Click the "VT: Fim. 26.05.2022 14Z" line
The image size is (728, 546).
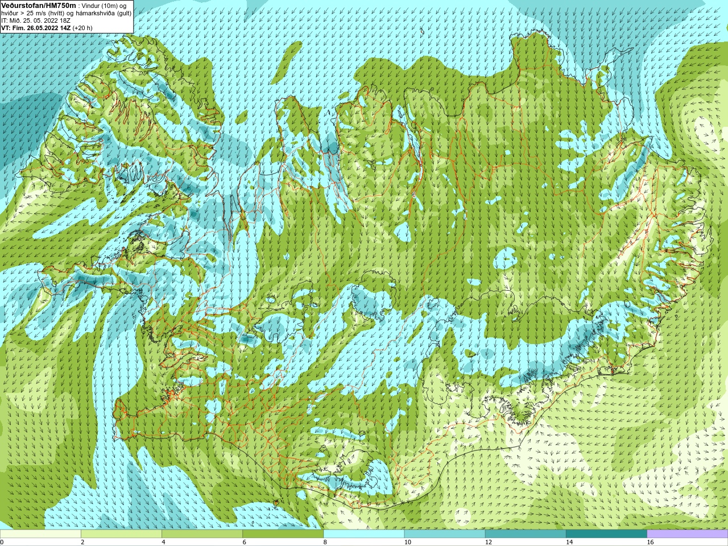coord(36,28)
